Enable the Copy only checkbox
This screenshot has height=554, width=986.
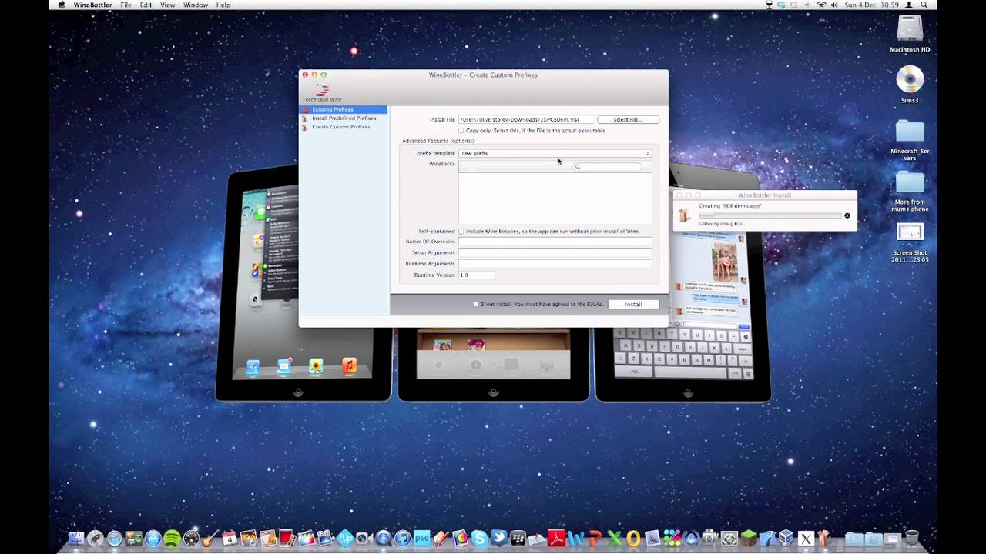coord(461,131)
